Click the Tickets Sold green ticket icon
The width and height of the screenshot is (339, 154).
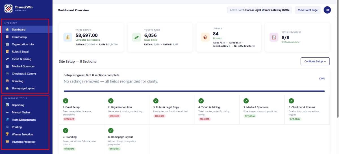pos(136,37)
